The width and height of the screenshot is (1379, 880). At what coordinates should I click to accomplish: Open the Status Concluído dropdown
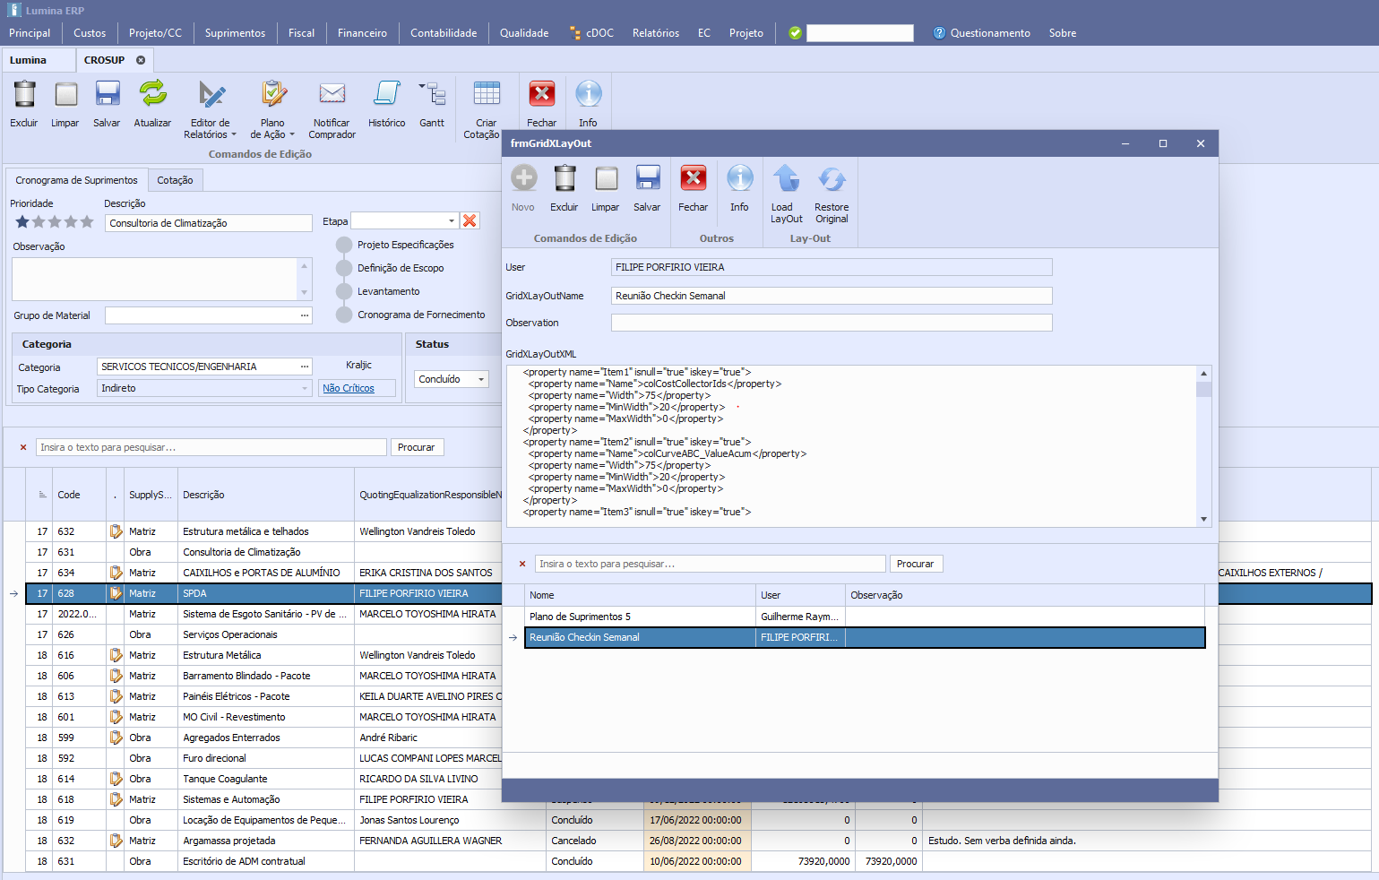tap(480, 379)
